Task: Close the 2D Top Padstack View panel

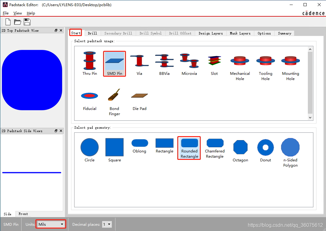Action: (61, 30)
